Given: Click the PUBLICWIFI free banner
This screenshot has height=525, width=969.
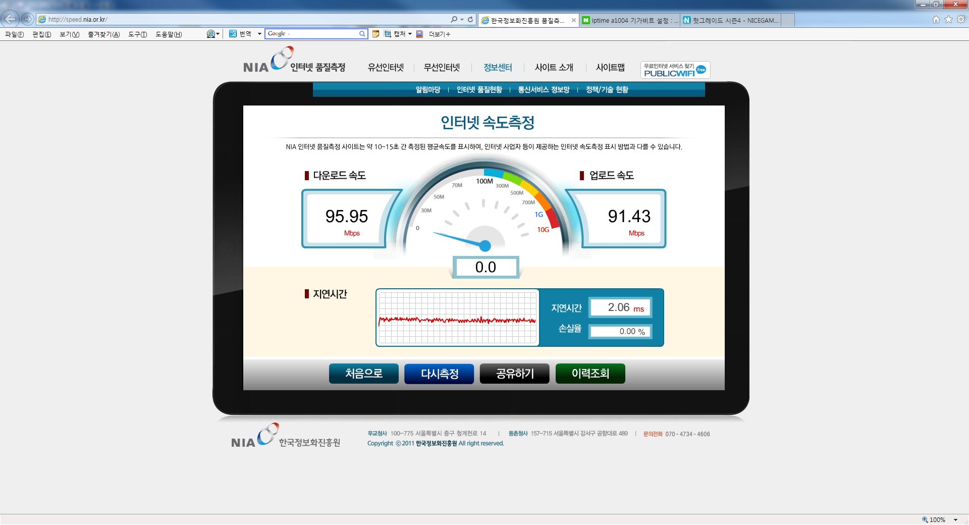Looking at the screenshot, I should (675, 70).
